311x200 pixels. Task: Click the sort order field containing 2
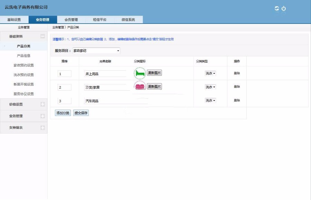coord(65,87)
